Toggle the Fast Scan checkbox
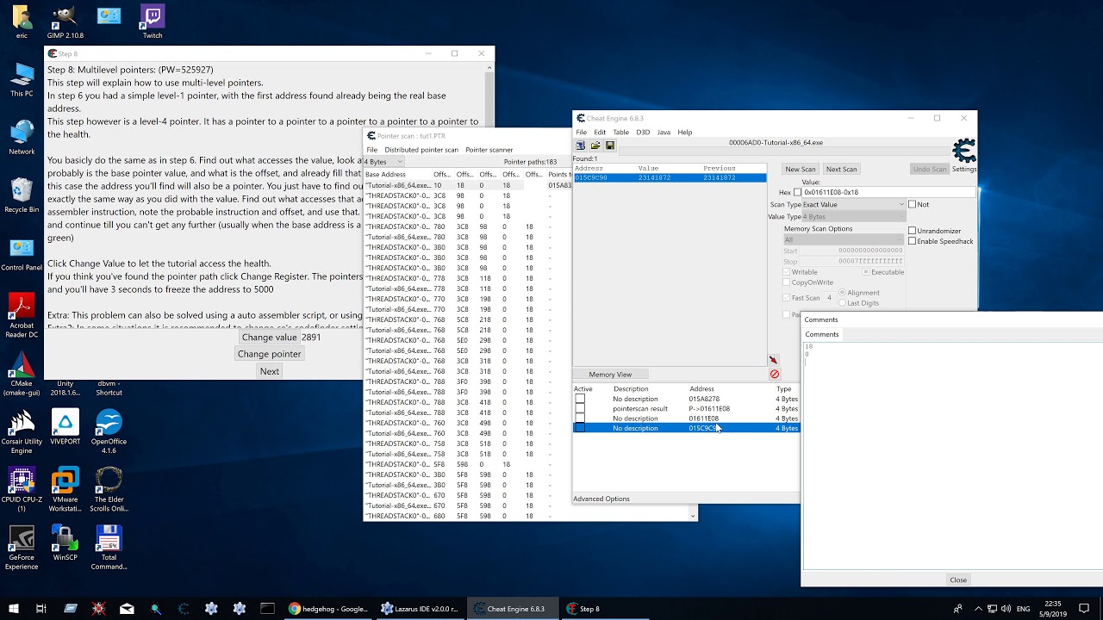Image resolution: width=1103 pixels, height=620 pixels. coord(787,298)
